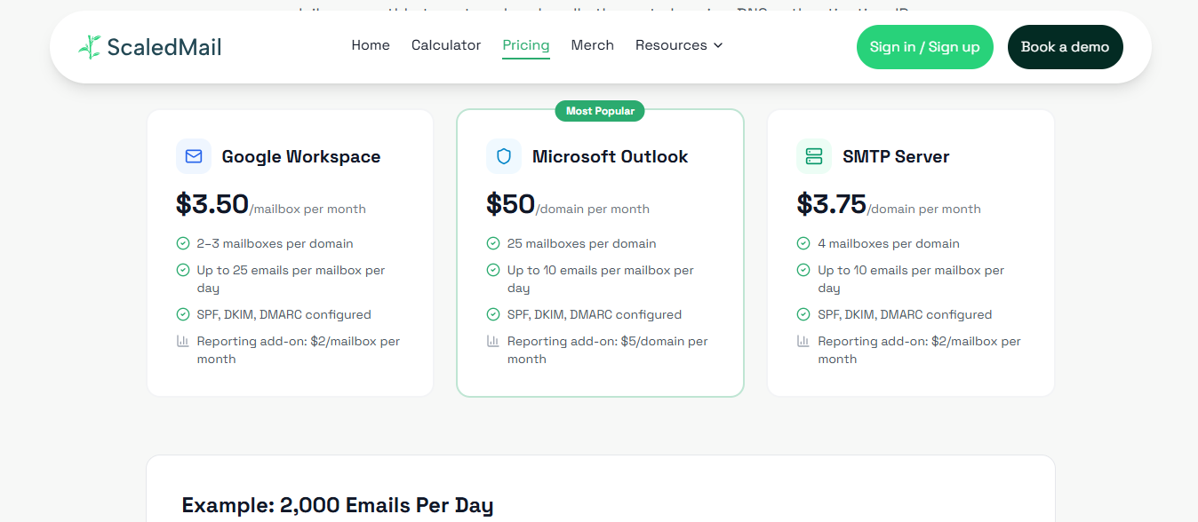Click chart icon beside Google Workspace reporting add-on
The image size is (1198, 522).
[x=183, y=341]
